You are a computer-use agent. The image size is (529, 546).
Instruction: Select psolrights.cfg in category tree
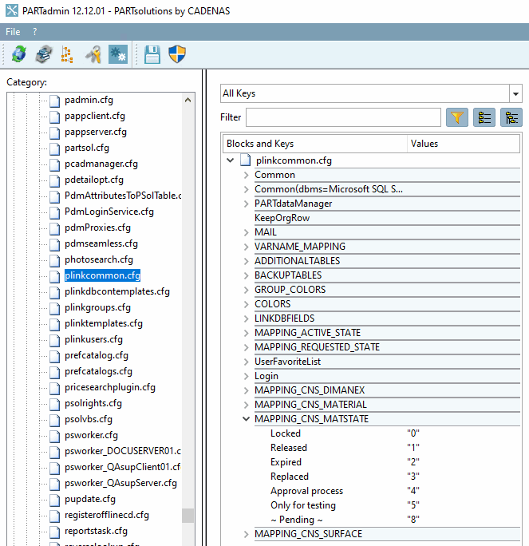tap(93, 403)
